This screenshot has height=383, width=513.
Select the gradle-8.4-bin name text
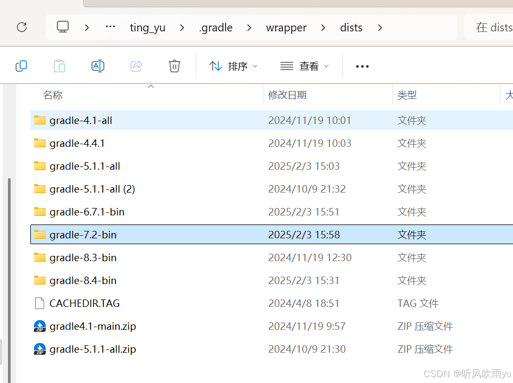pyautogui.click(x=83, y=281)
